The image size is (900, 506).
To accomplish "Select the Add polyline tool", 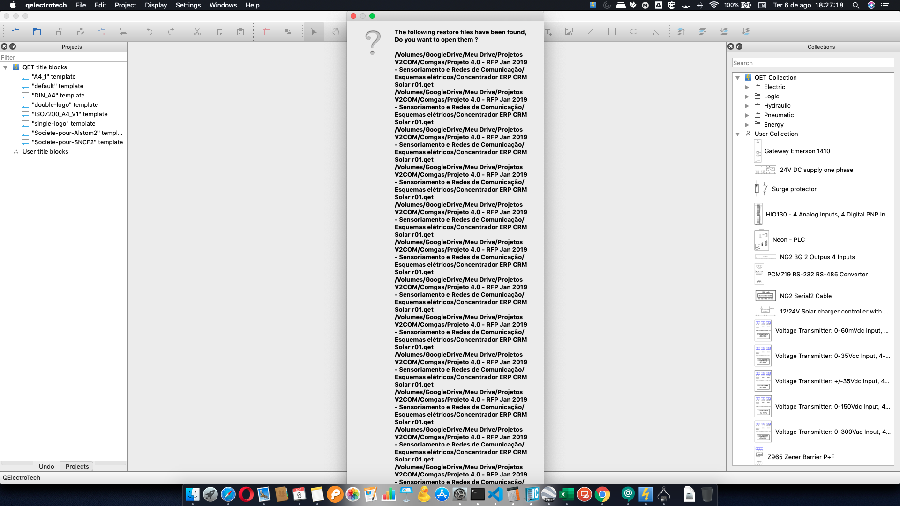I will [655, 31].
